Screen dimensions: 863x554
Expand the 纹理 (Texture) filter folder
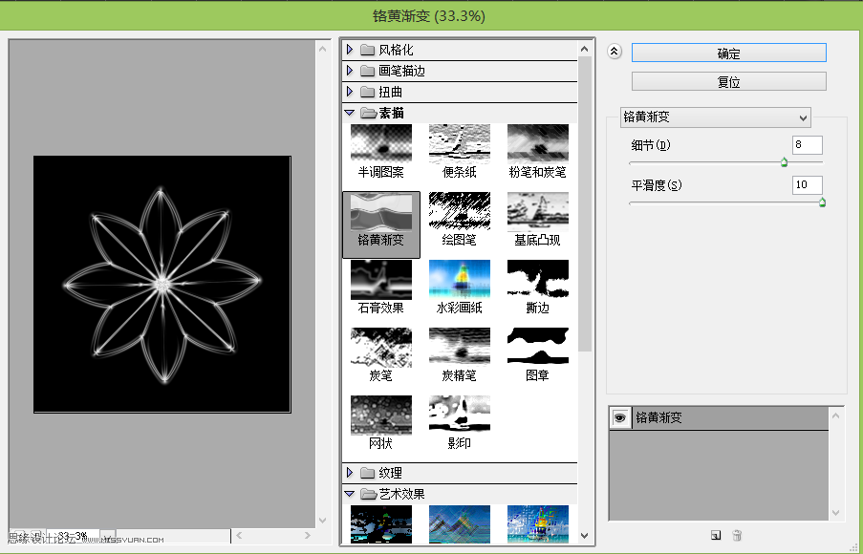pos(350,471)
